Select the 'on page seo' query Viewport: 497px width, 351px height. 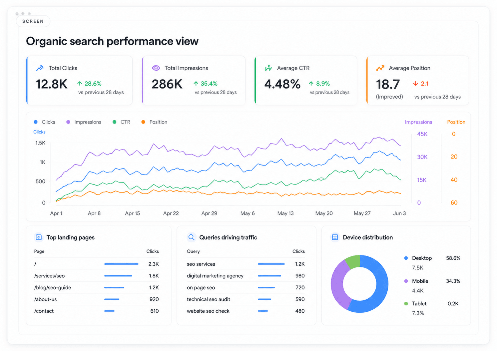click(246, 287)
